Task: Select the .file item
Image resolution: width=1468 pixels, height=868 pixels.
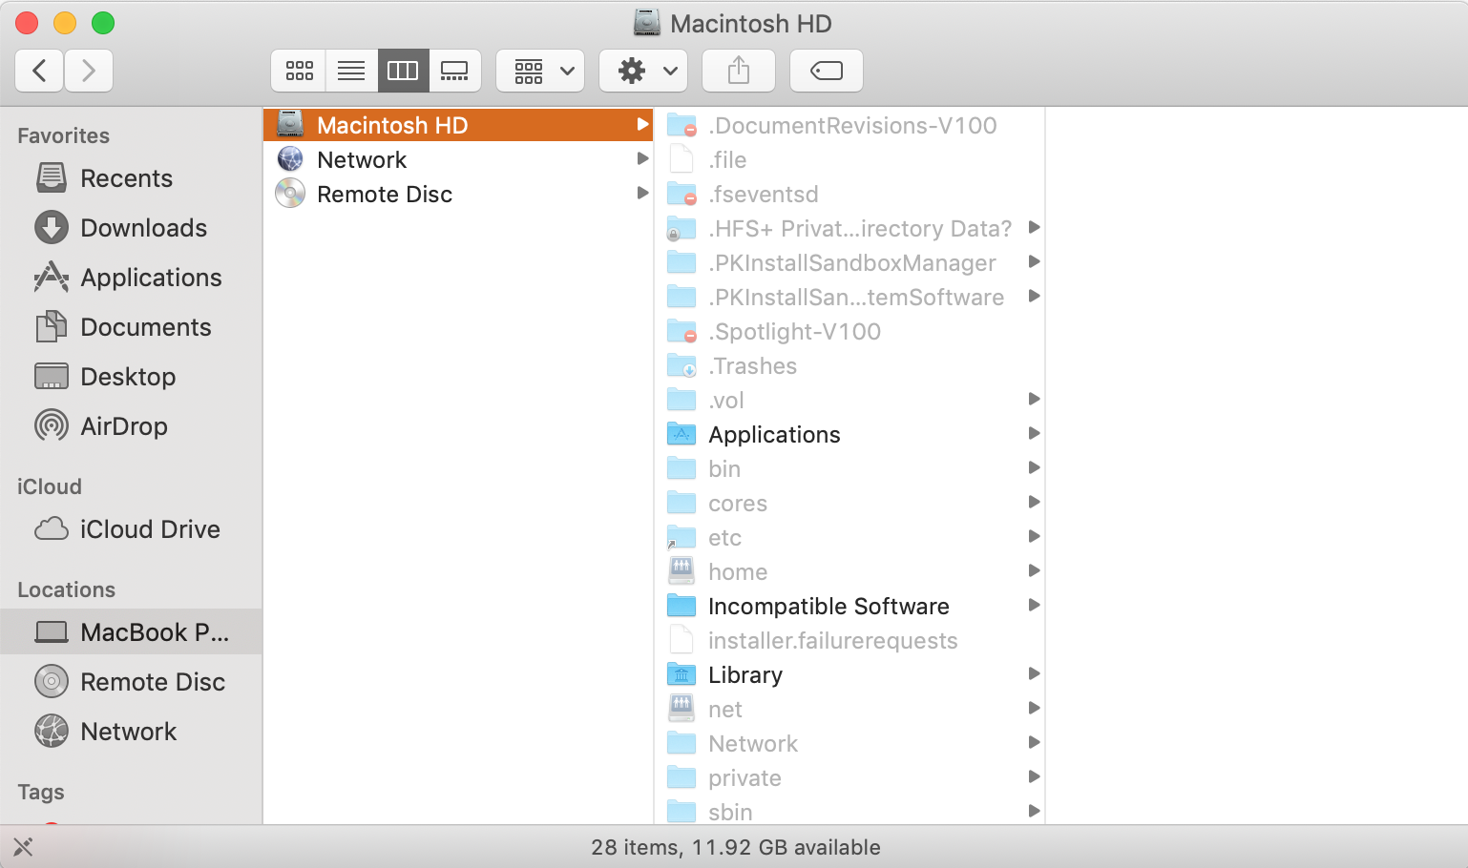Action: [x=849, y=159]
